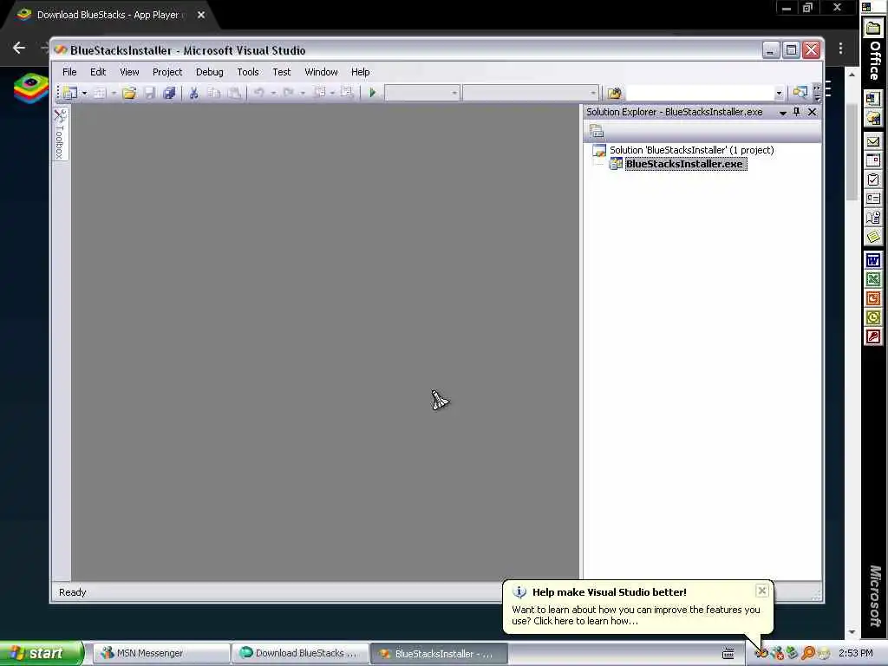Click the Paste clipboard toolbar icon
Image resolution: width=888 pixels, height=666 pixels.
click(x=234, y=93)
